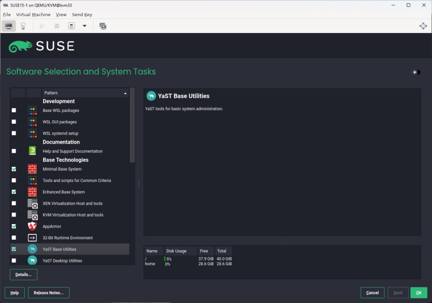
Task: Open virtual hardware details lightbulb icon
Action: pyautogui.click(x=23, y=26)
